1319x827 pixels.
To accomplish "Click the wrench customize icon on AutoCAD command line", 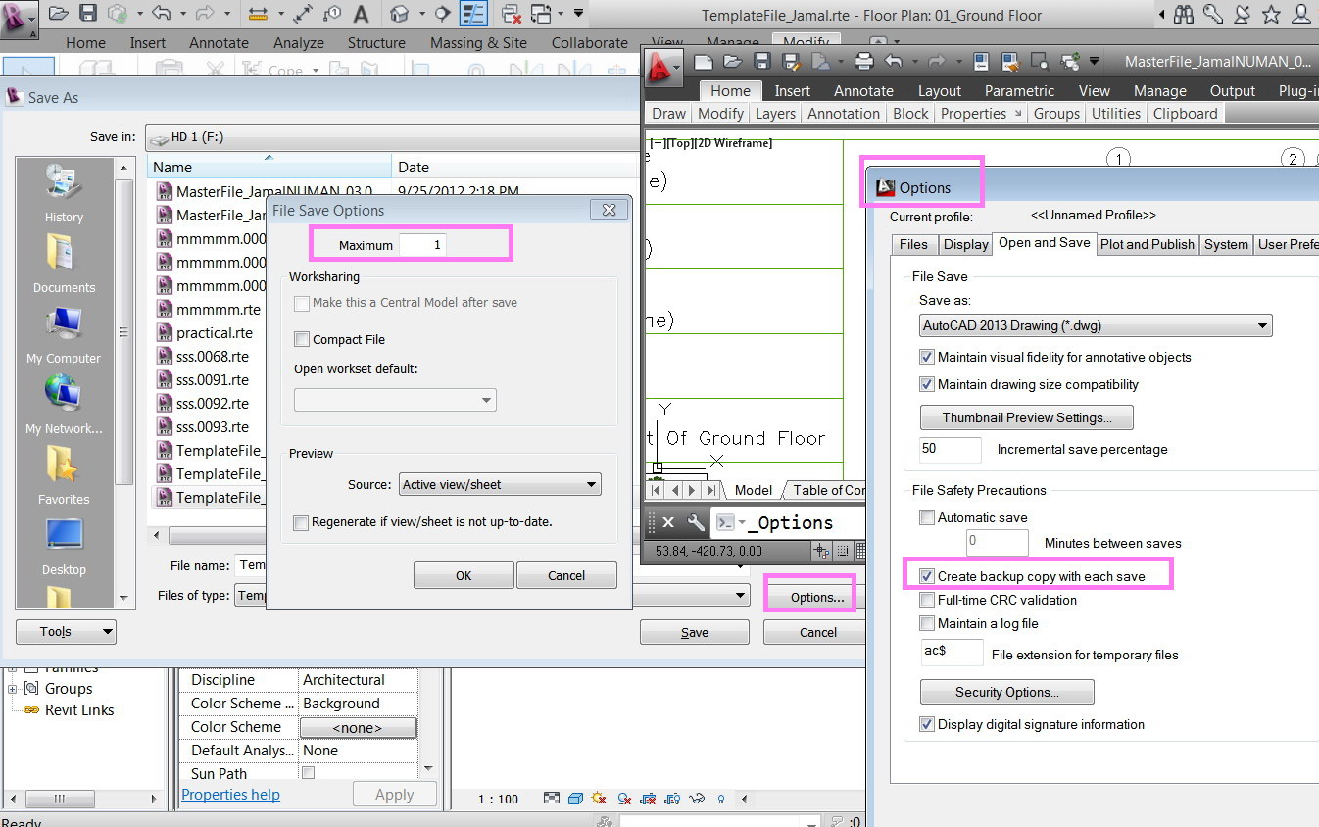I will pyautogui.click(x=696, y=522).
